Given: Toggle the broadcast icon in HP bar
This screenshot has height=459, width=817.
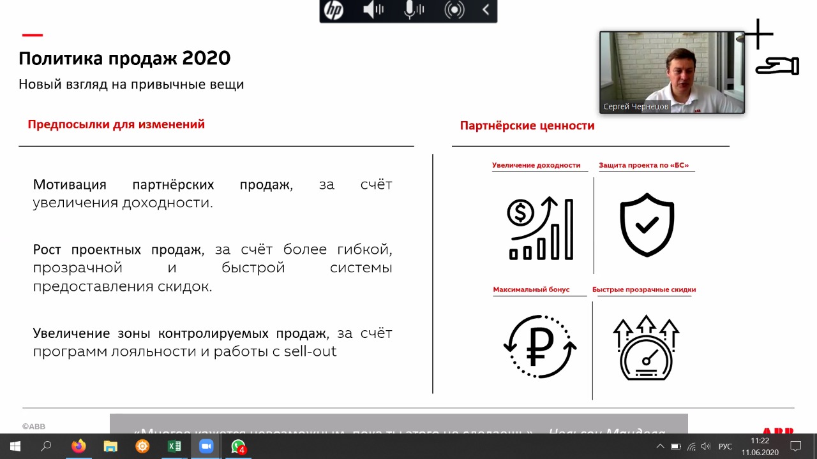Looking at the screenshot, I should tap(454, 11).
